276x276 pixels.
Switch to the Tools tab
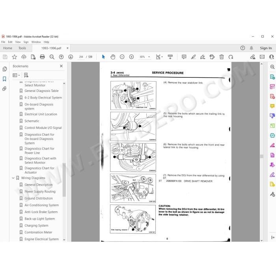(x=22, y=48)
